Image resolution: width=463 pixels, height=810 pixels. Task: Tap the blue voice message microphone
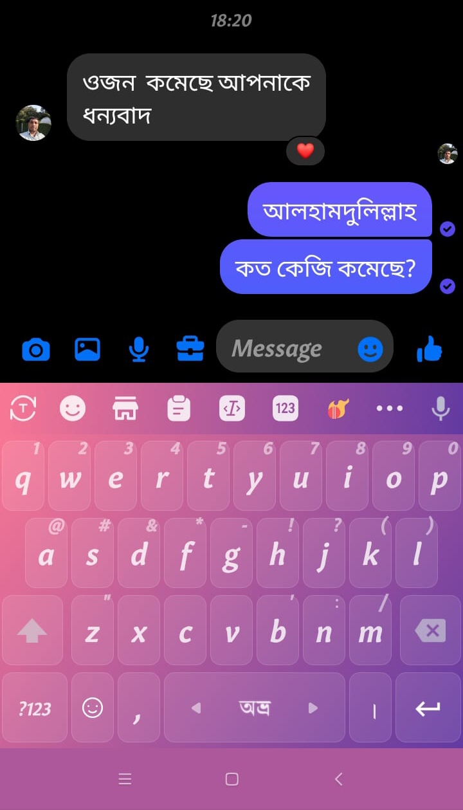pyautogui.click(x=139, y=349)
